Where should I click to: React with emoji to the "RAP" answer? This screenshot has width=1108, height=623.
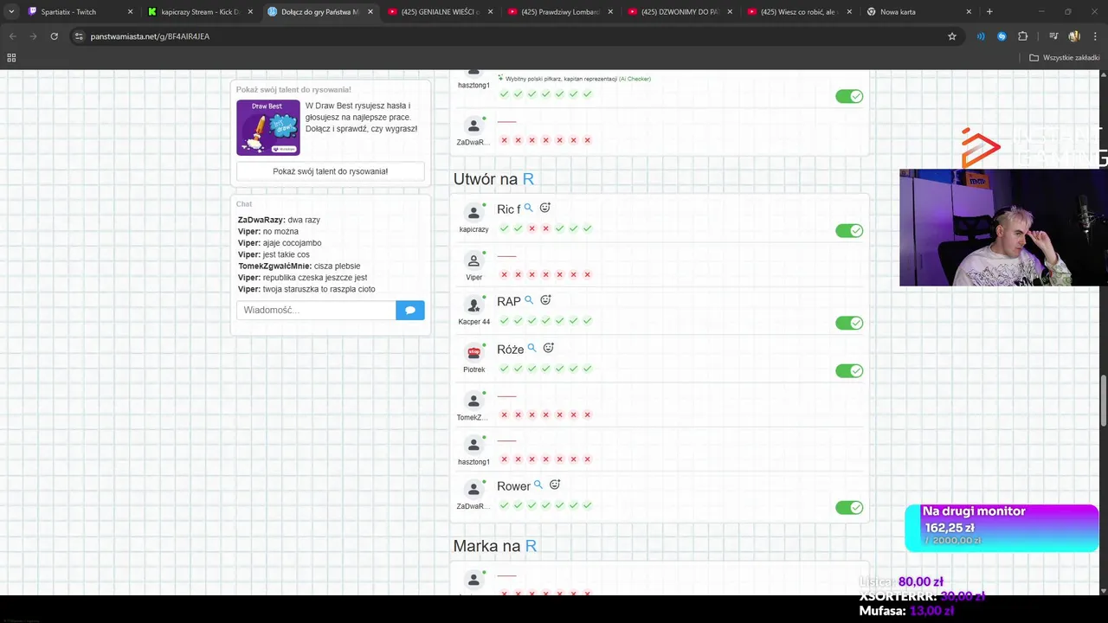(x=545, y=300)
